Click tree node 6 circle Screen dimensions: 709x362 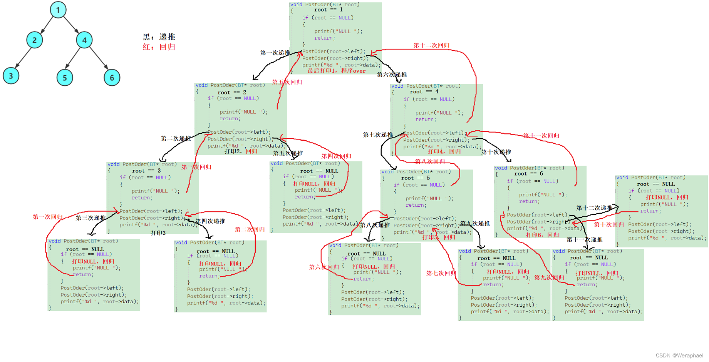(112, 78)
